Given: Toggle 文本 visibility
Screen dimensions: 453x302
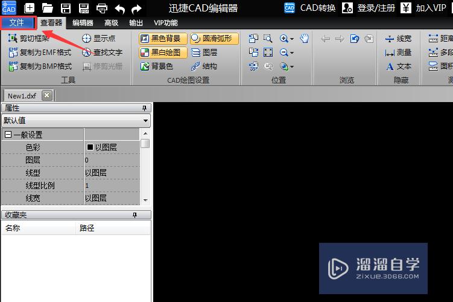Looking at the screenshot, I should 398,66.
